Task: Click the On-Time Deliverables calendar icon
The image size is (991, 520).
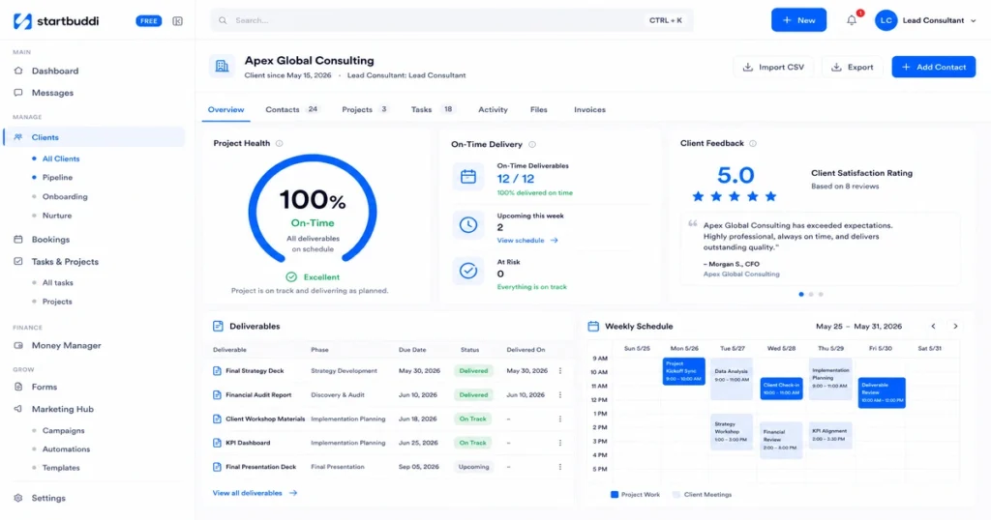Action: 468,177
